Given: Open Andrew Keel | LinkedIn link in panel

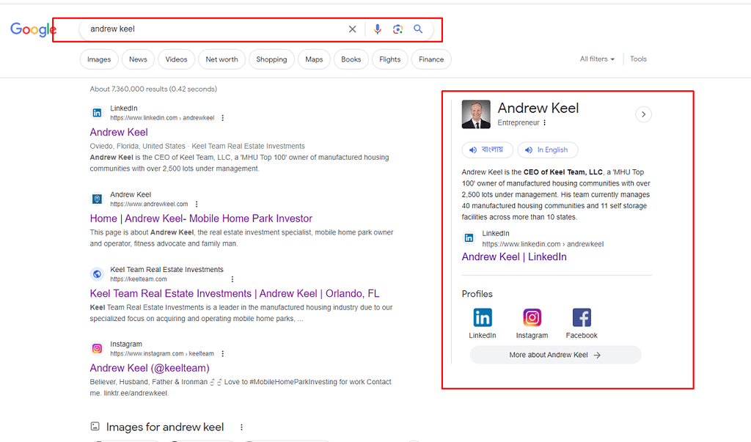Looking at the screenshot, I should (514, 257).
